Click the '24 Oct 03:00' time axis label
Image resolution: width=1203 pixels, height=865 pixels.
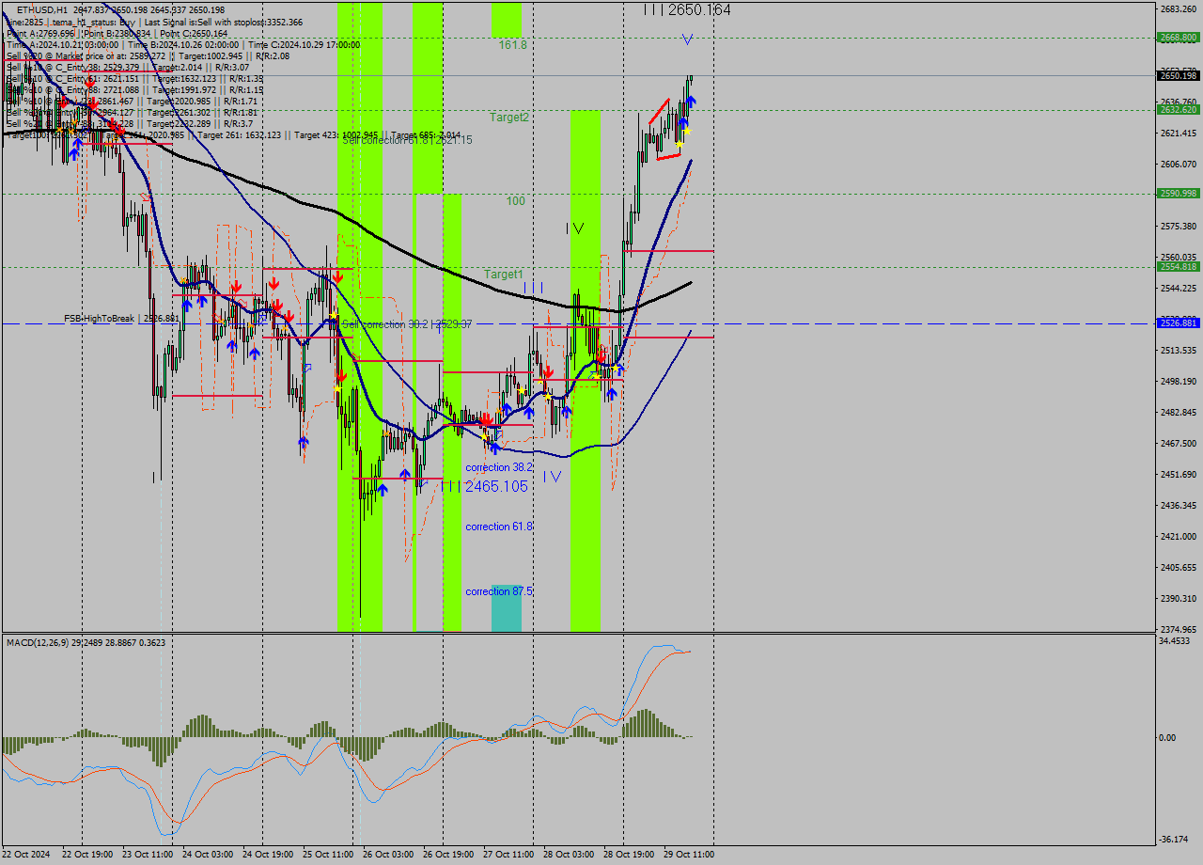pos(208,855)
